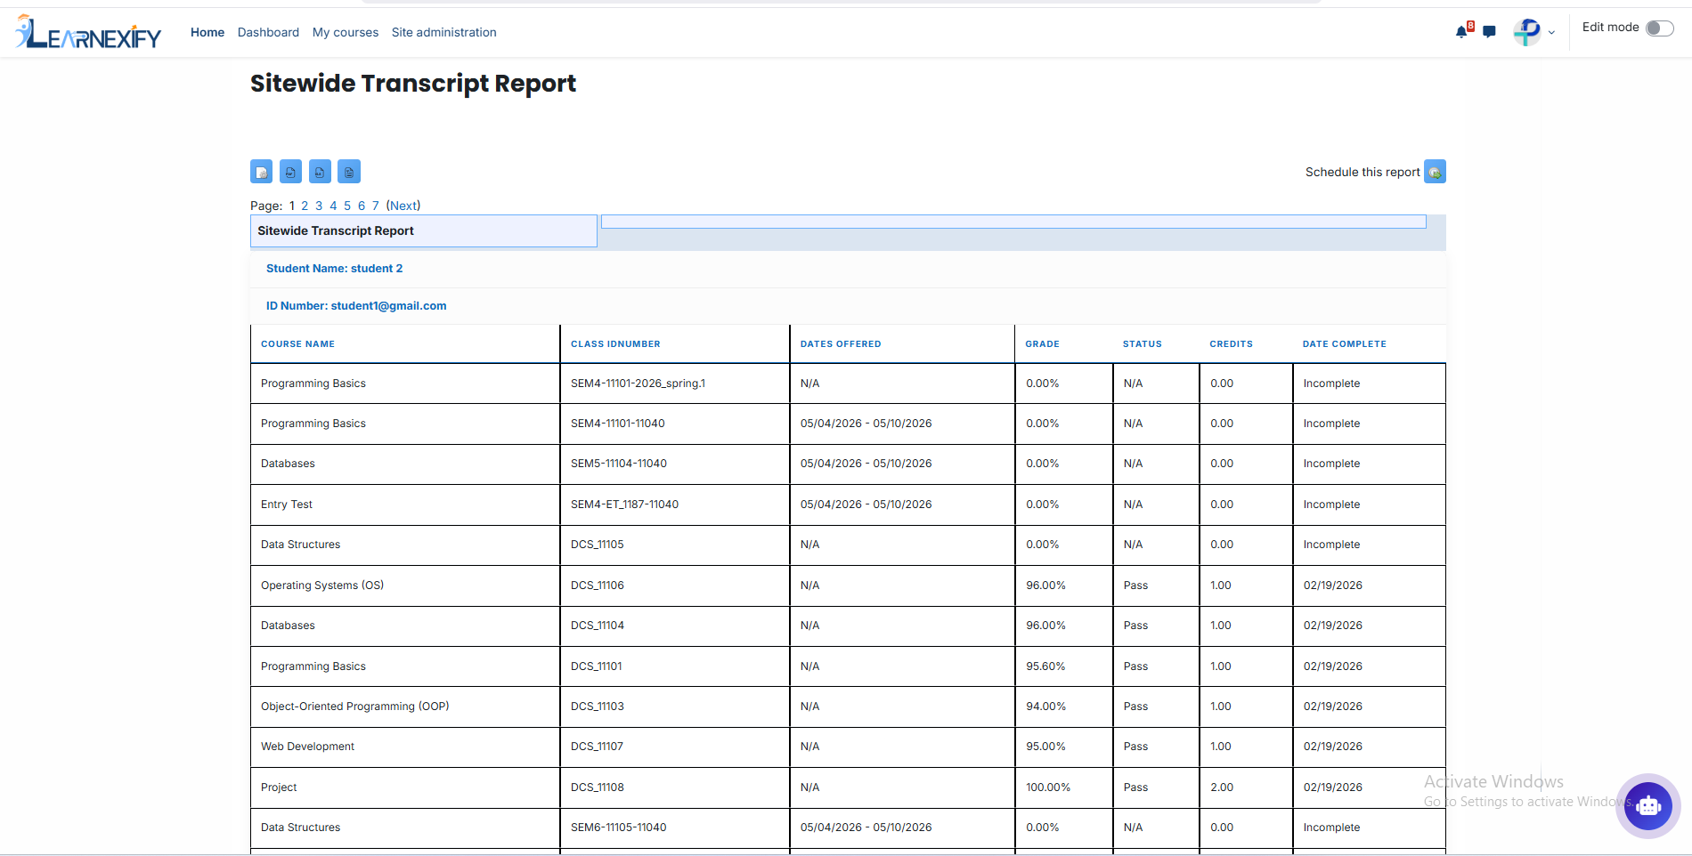Image resolution: width=1692 pixels, height=856 pixels.
Task: Go to report page 4
Action: pos(333,206)
